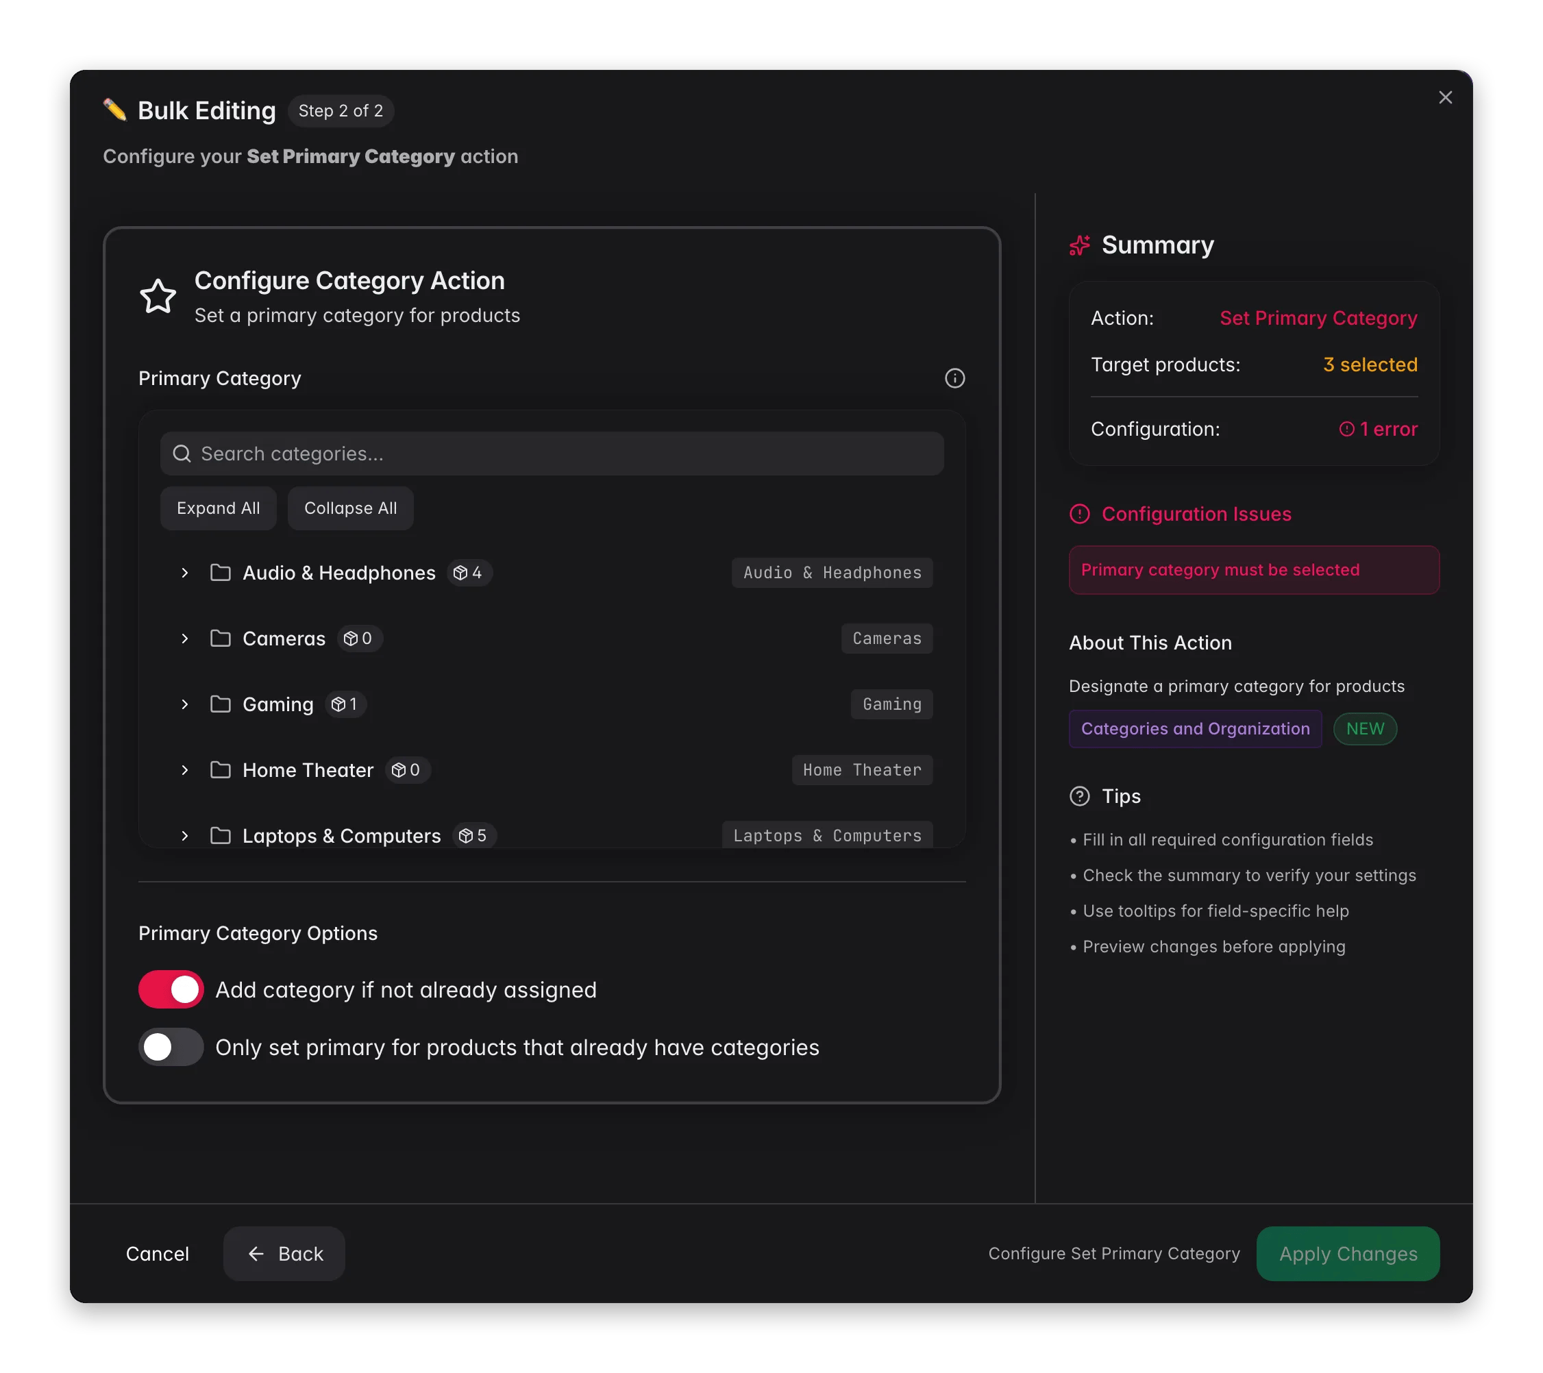Click the About This Action heading

pyautogui.click(x=1150, y=643)
